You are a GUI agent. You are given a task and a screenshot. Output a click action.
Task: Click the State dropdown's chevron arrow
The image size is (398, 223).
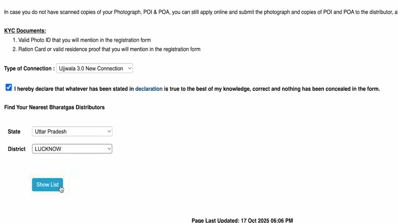point(109,131)
